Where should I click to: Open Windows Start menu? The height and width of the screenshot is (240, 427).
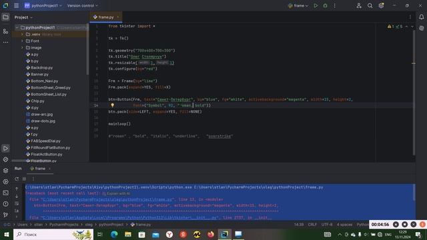[x=7, y=234]
